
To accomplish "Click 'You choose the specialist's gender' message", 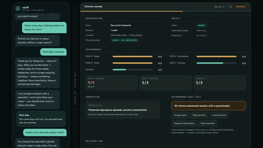I will [x=38, y=143].
